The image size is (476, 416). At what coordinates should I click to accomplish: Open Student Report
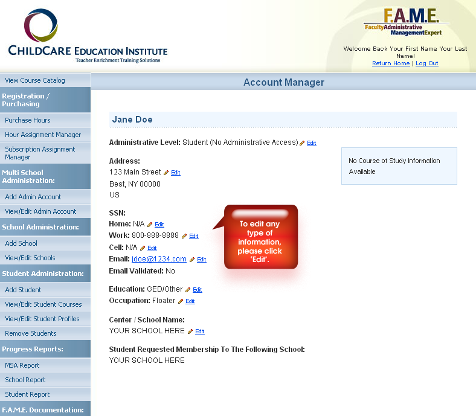click(x=45, y=394)
